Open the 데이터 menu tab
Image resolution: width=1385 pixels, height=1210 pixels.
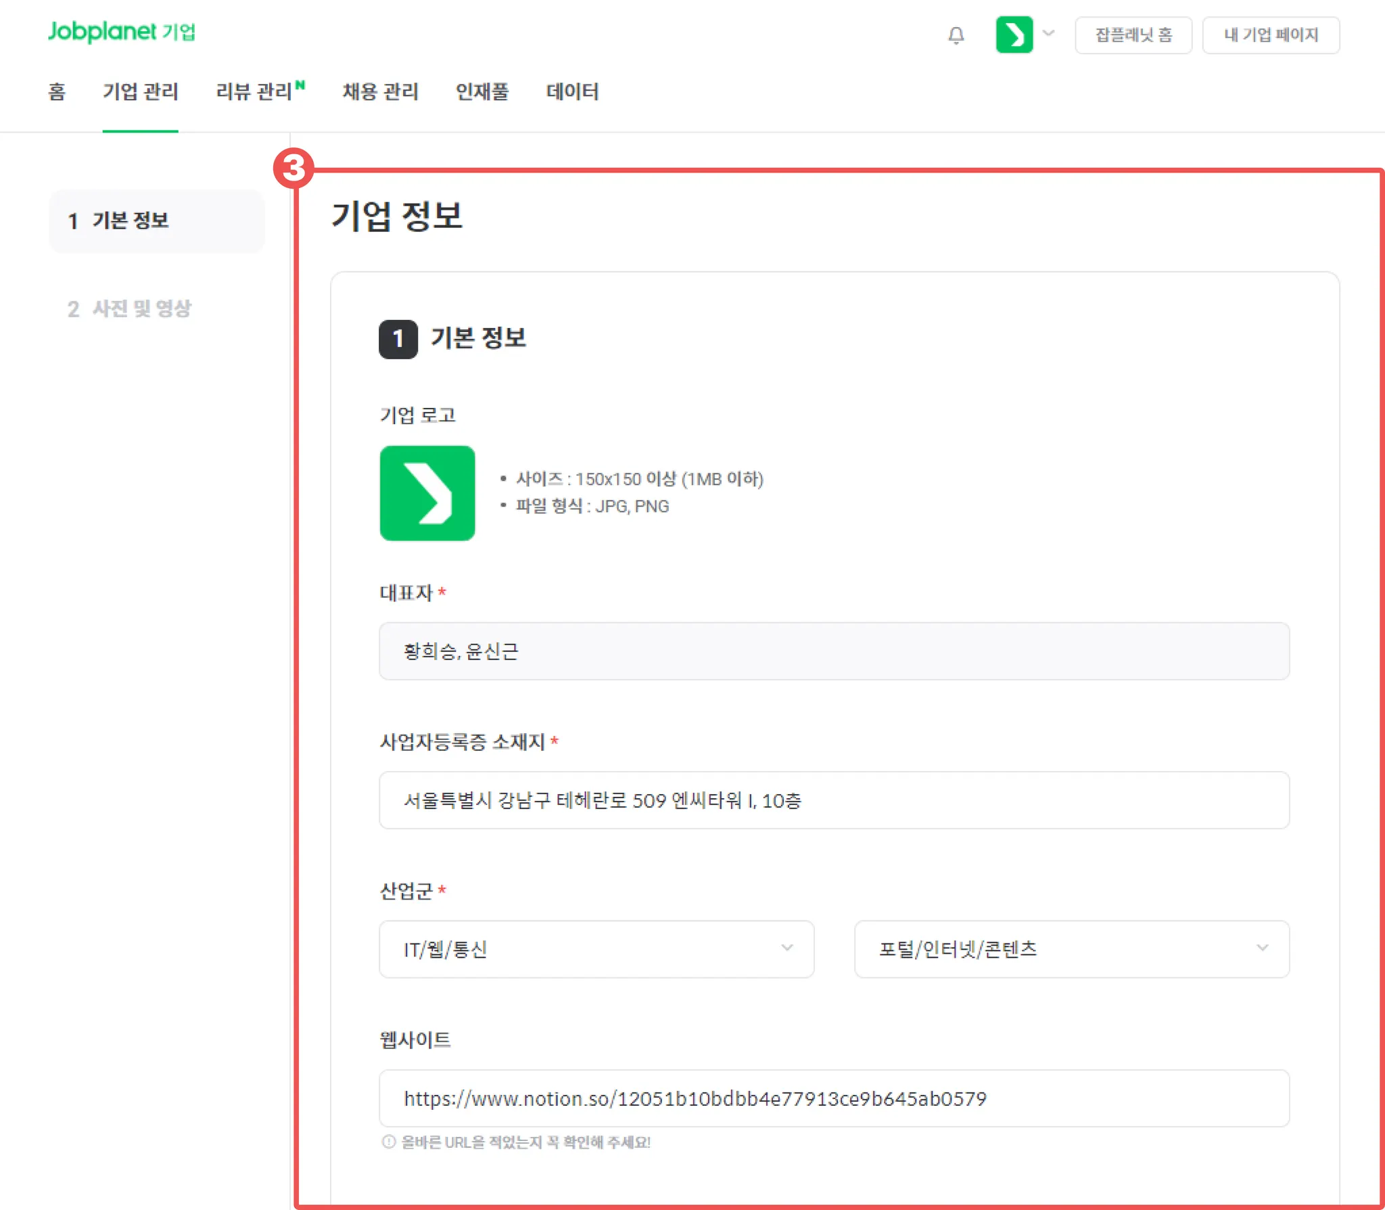(572, 91)
